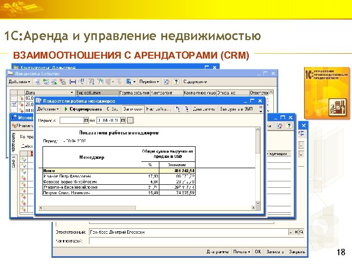Click the Disable filter icon in Документы События
This screenshot has height=264, width=352.
(119, 82)
